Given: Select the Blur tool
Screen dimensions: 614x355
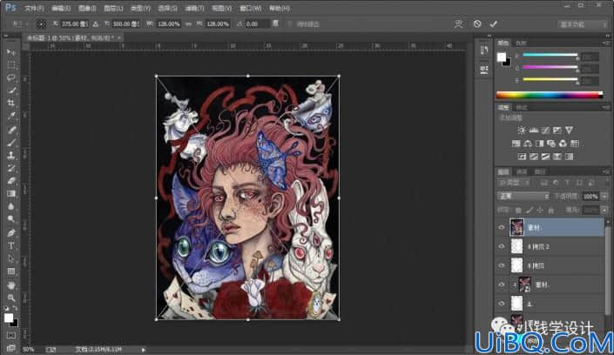Looking at the screenshot, I should pos(11,207).
